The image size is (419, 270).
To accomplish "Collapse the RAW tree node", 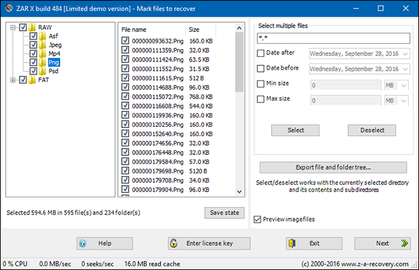I will [12, 27].
